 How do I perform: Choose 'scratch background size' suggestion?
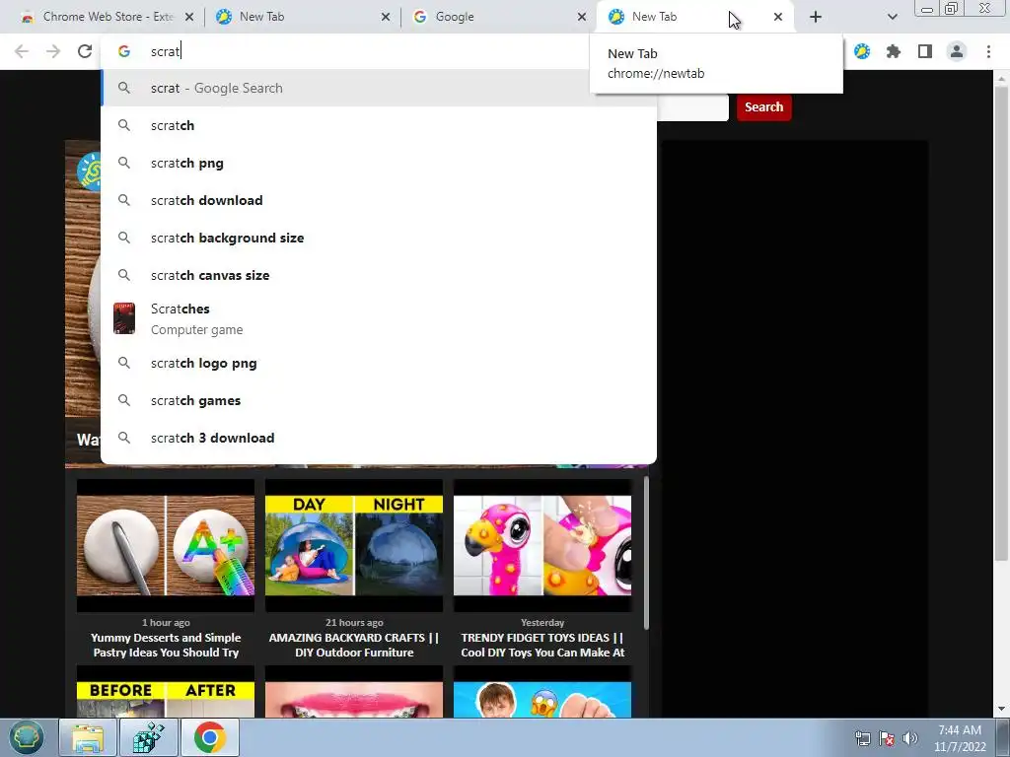point(379,238)
